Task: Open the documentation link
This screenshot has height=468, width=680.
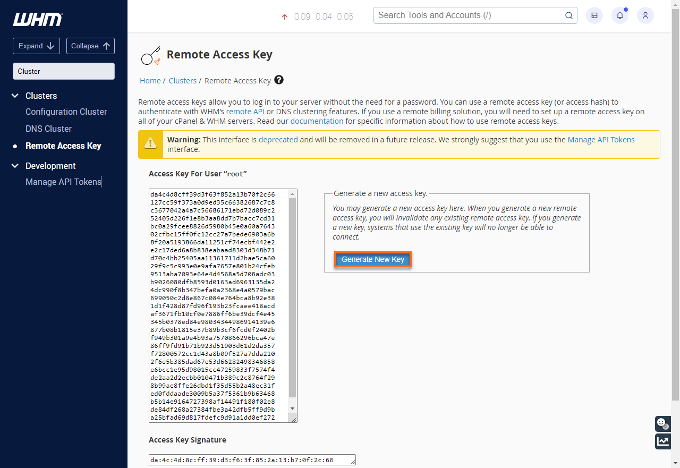Action: click(317, 121)
